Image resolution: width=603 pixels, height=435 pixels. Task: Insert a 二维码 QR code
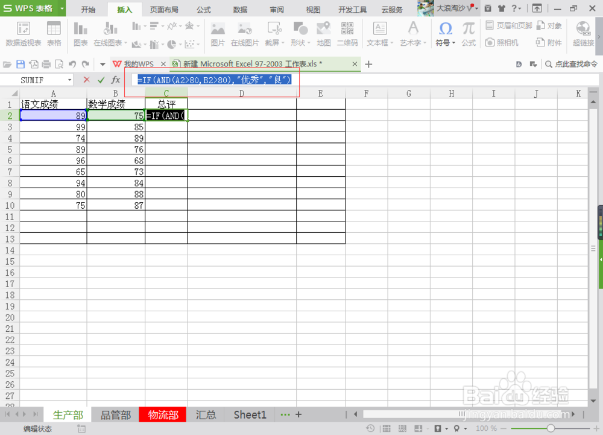347,33
